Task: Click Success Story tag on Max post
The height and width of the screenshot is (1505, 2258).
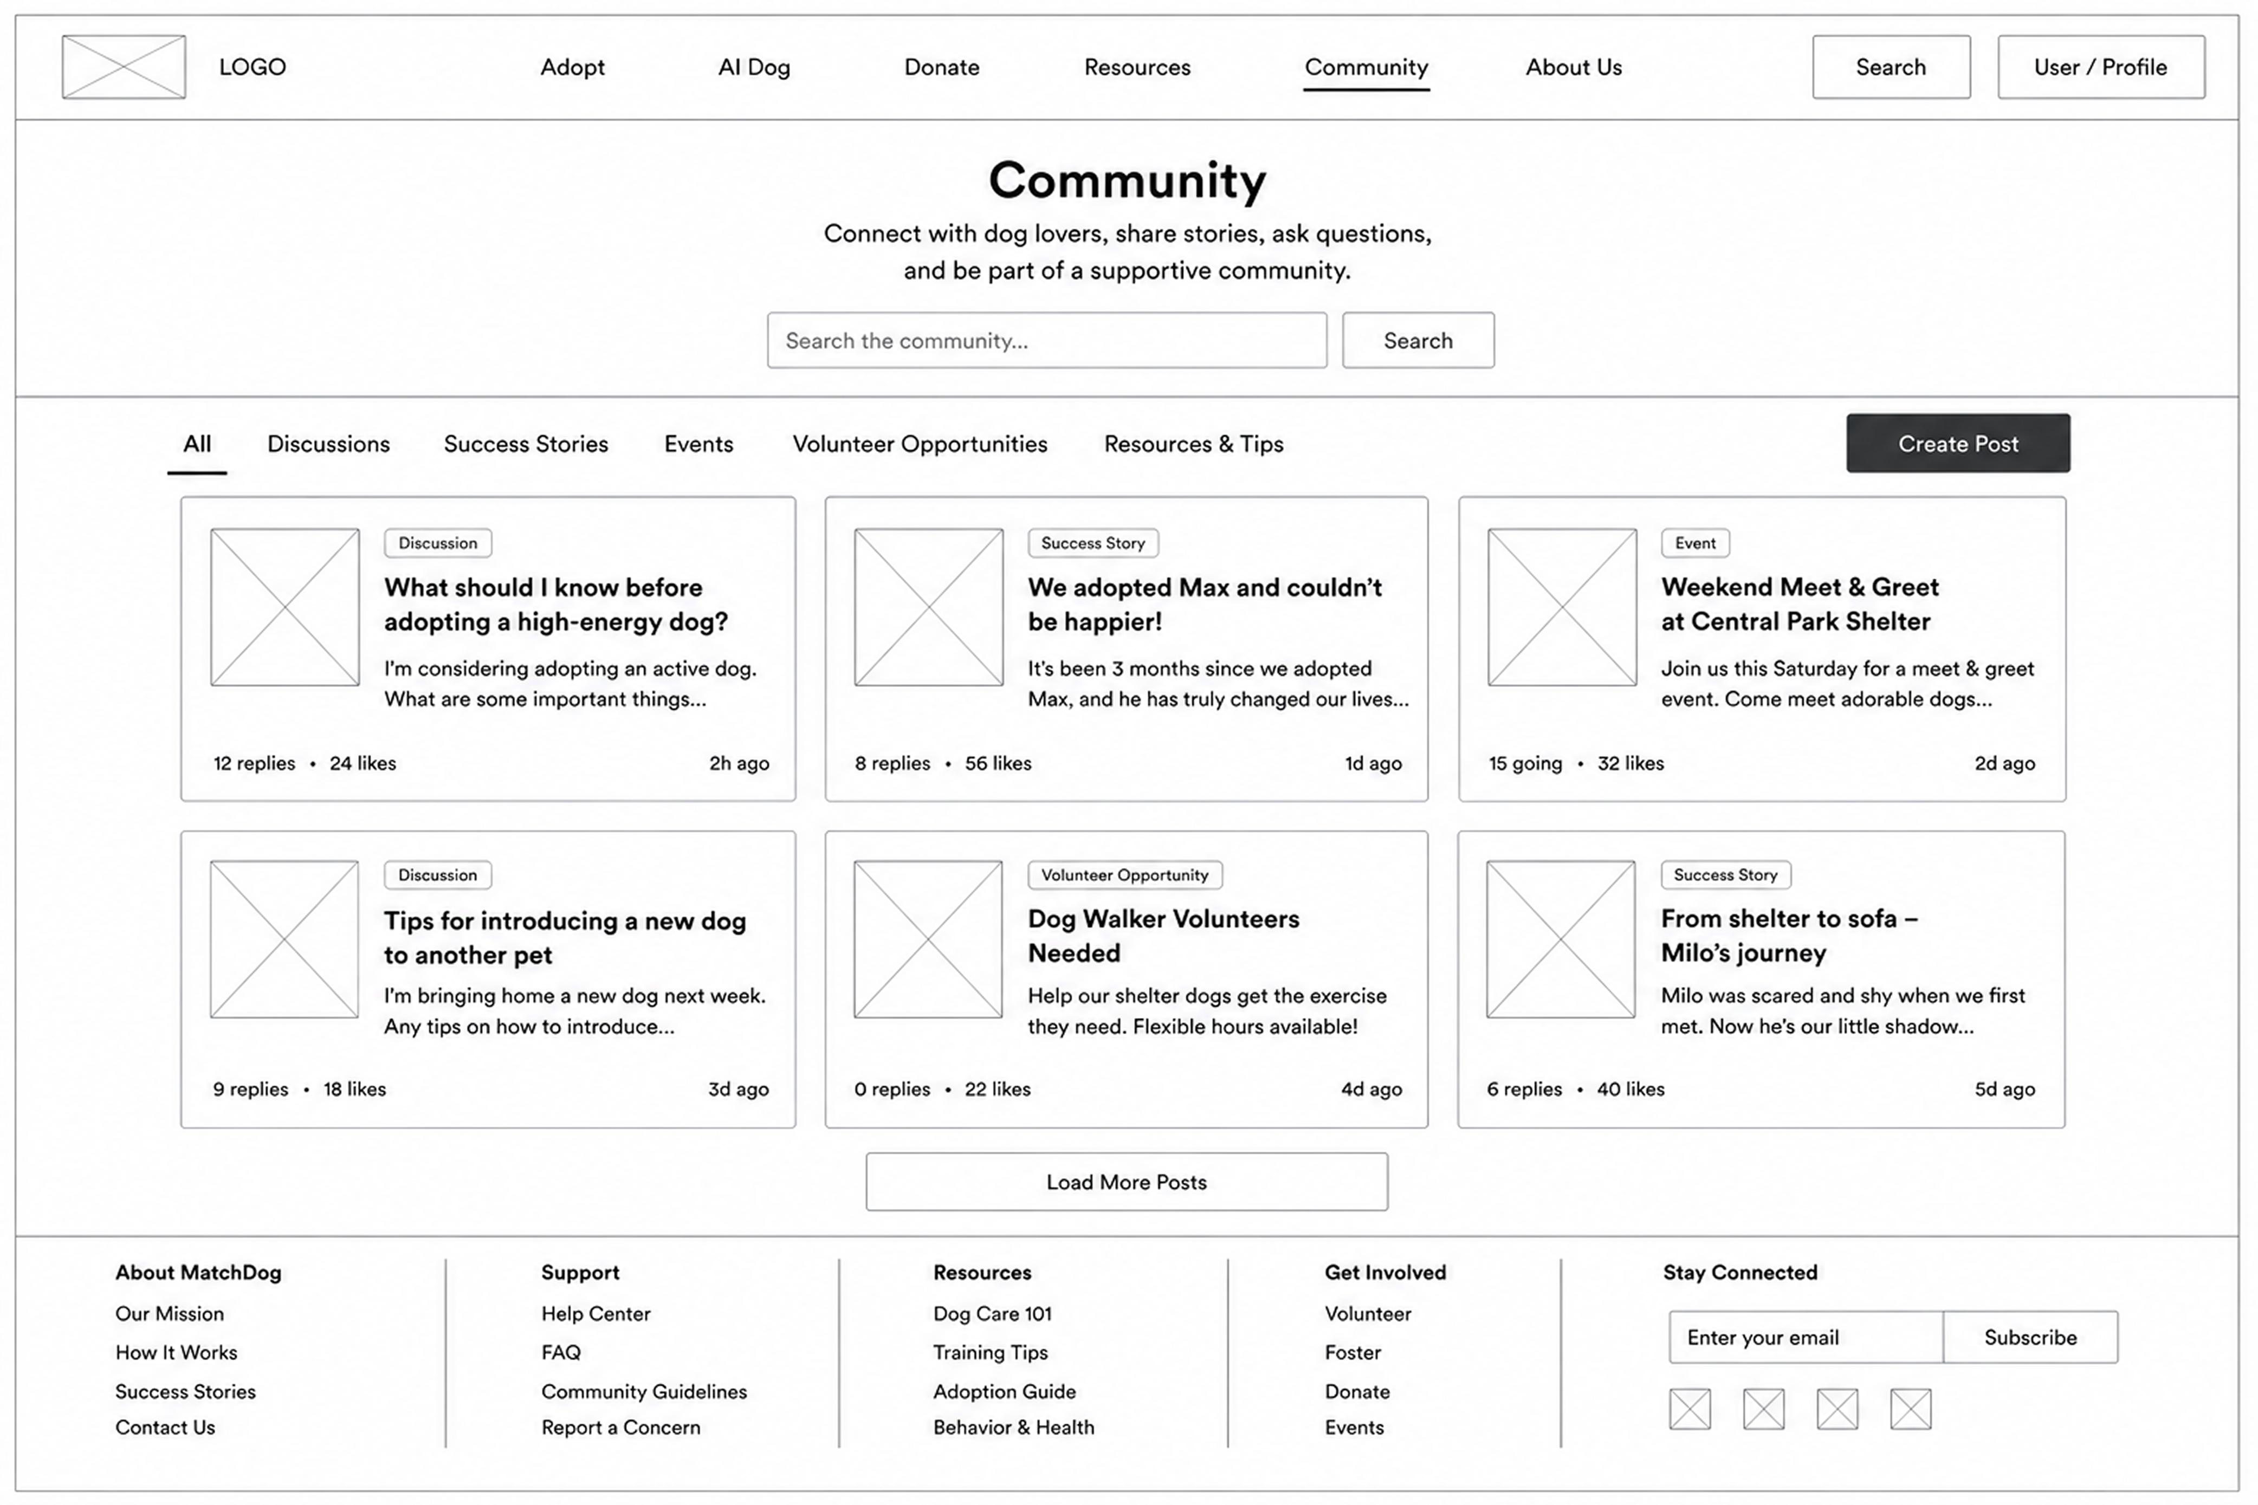Action: click(x=1092, y=543)
